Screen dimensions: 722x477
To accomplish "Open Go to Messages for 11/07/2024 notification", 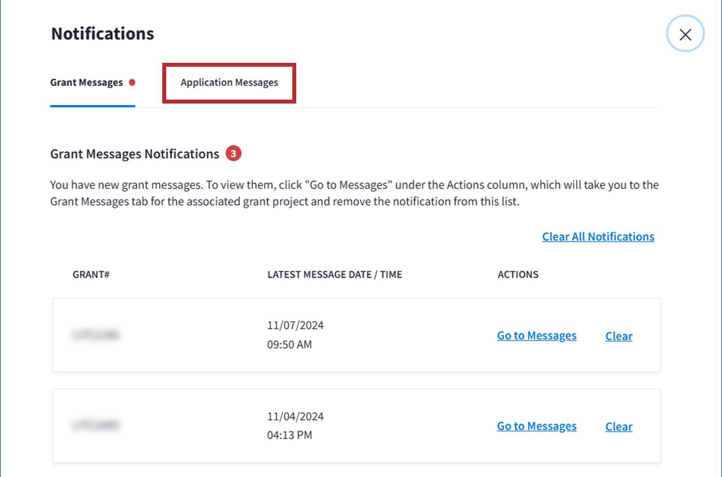I will [x=537, y=336].
